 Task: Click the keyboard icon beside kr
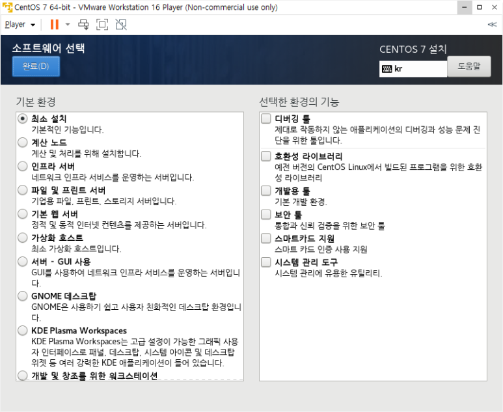[387, 69]
